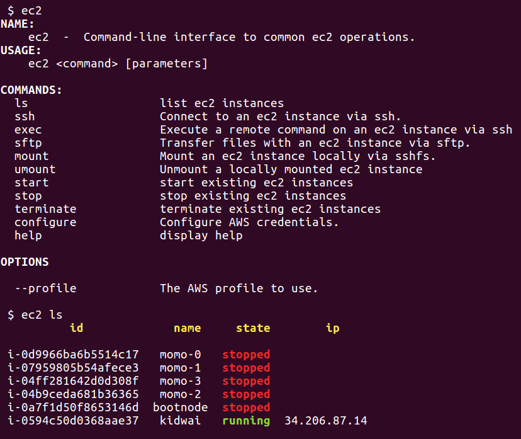Image resolution: width=521 pixels, height=439 pixels.
Task: Click the yellow 'state' column header
Action: [253, 328]
